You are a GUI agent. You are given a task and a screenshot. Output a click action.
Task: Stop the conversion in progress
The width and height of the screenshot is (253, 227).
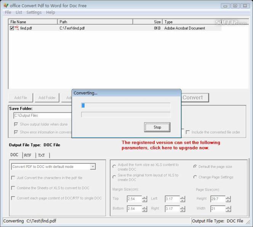(157, 127)
